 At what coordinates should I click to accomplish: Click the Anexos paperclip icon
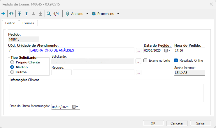68,14
